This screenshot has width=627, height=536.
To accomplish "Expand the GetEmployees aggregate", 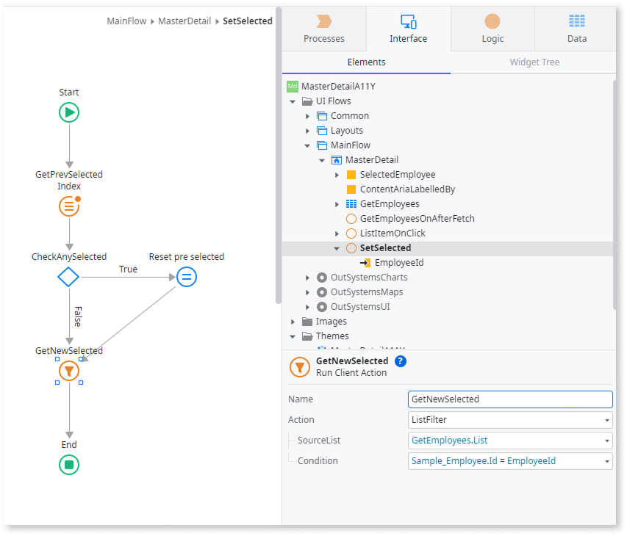I will tap(337, 205).
